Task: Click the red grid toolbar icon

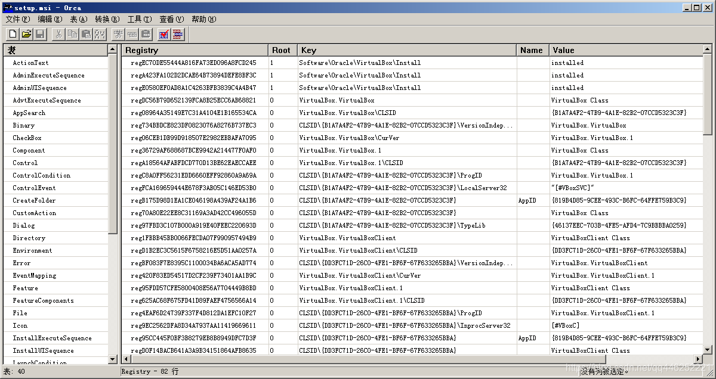Action: (x=178, y=34)
